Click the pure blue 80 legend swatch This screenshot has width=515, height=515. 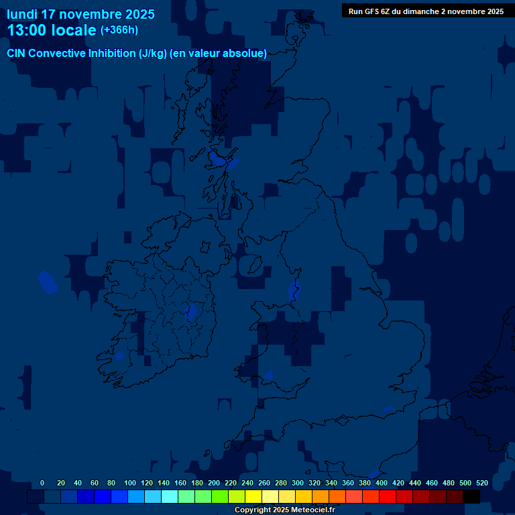tap(103, 497)
